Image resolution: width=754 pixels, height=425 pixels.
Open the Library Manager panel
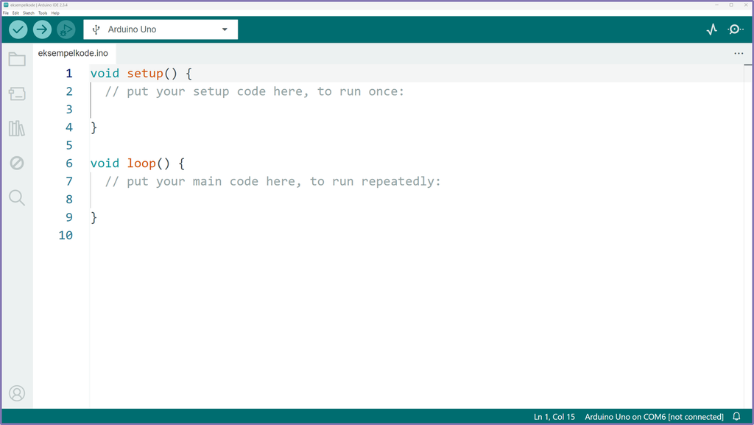coord(17,128)
